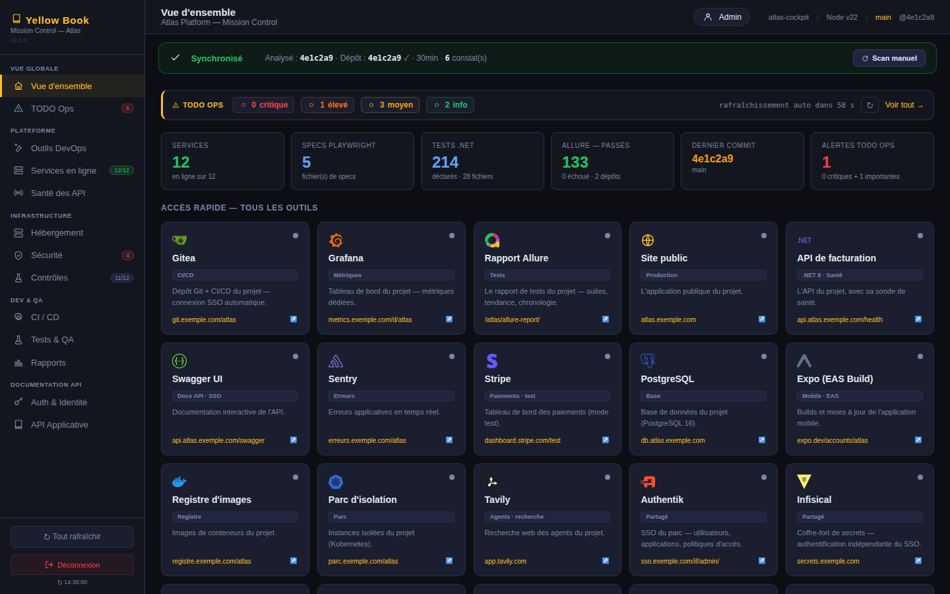Click the Scan manuel button
The image size is (950, 594).
point(889,58)
